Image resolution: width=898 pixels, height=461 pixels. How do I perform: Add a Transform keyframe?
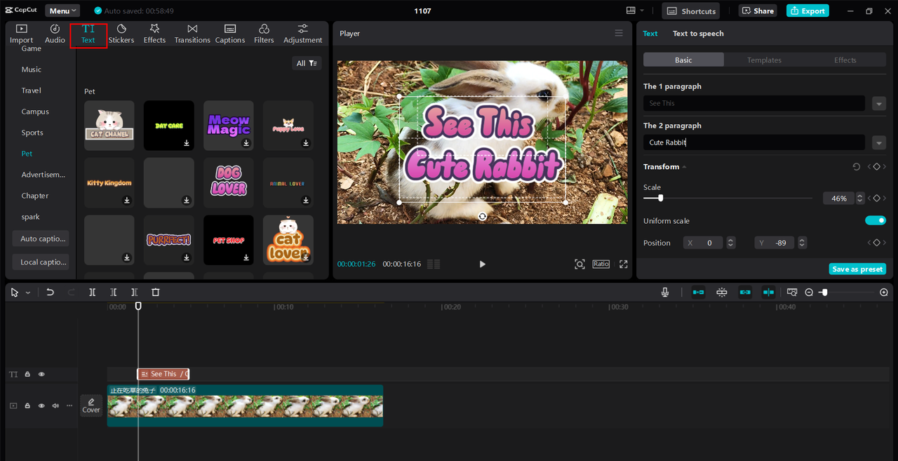(x=877, y=167)
